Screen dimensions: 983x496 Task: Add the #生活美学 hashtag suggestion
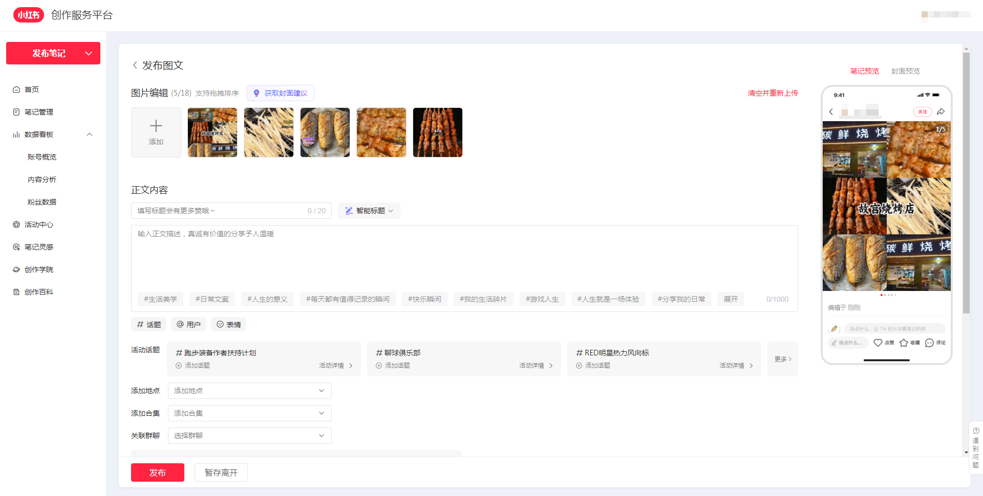coord(160,299)
